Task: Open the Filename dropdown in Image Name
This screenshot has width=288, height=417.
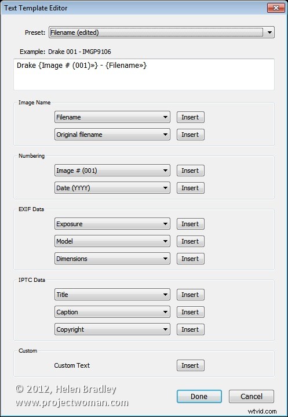Action: (112, 117)
